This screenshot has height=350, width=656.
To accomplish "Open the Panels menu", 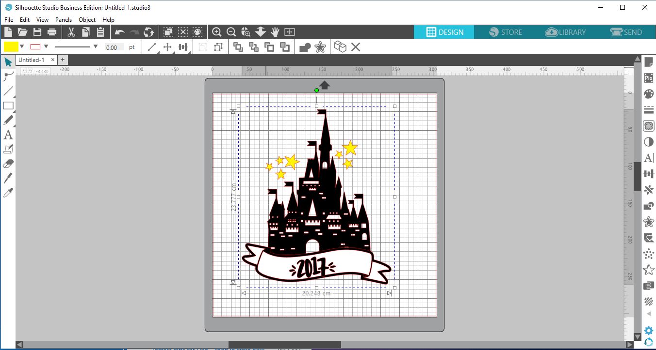I will pos(64,20).
